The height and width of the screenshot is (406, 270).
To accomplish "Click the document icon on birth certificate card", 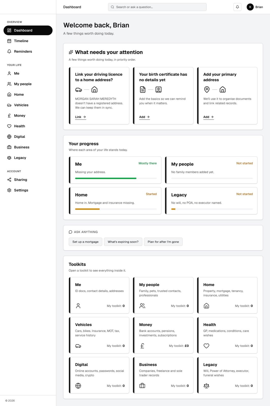I will tap(143, 90).
